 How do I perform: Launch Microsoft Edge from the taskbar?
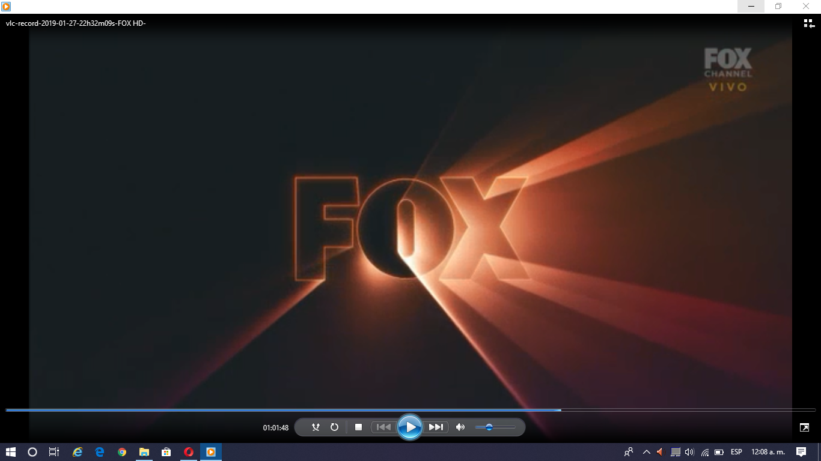click(100, 452)
